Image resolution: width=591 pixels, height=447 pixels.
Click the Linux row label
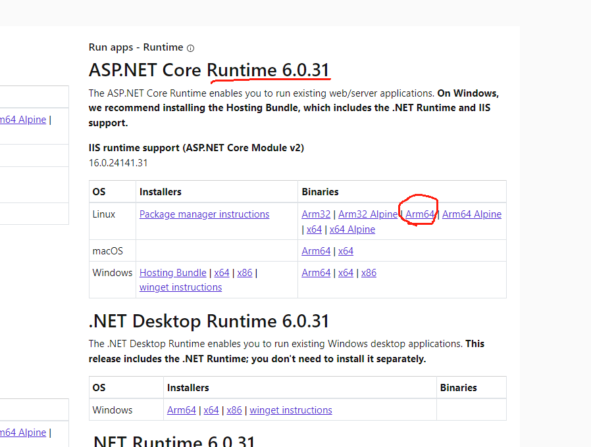103,214
